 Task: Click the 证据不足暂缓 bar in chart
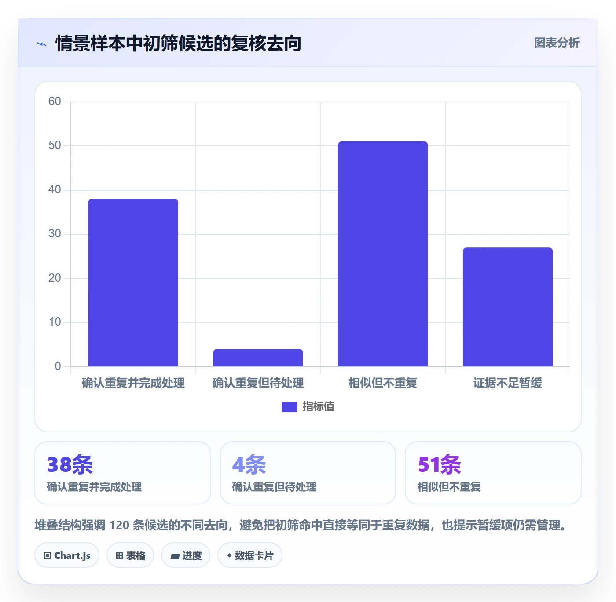[x=508, y=307]
